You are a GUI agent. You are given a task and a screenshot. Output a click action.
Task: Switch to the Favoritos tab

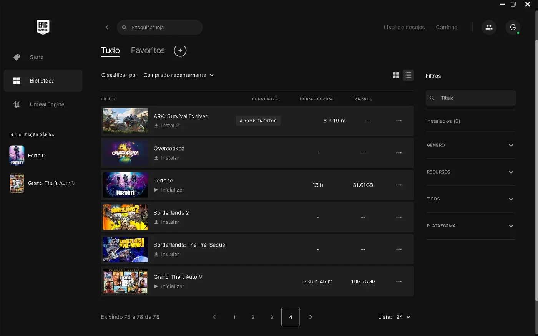click(148, 50)
